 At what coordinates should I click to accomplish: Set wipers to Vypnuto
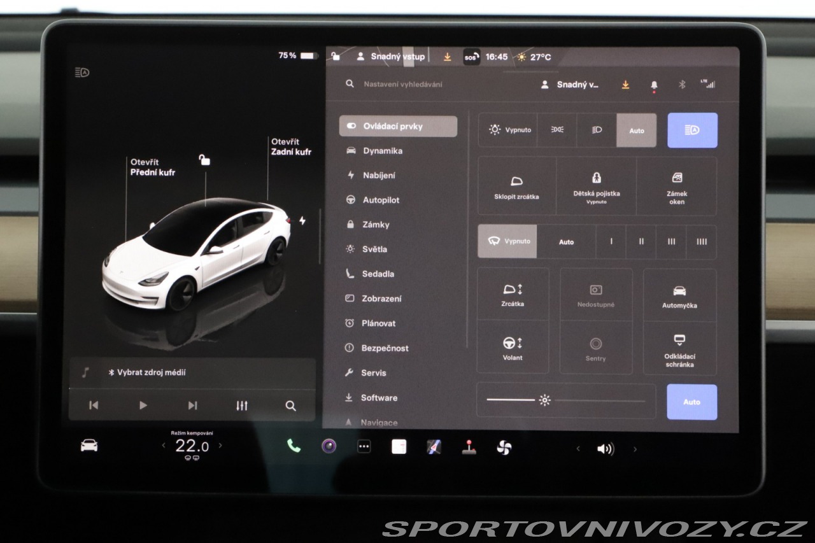pyautogui.click(x=507, y=241)
